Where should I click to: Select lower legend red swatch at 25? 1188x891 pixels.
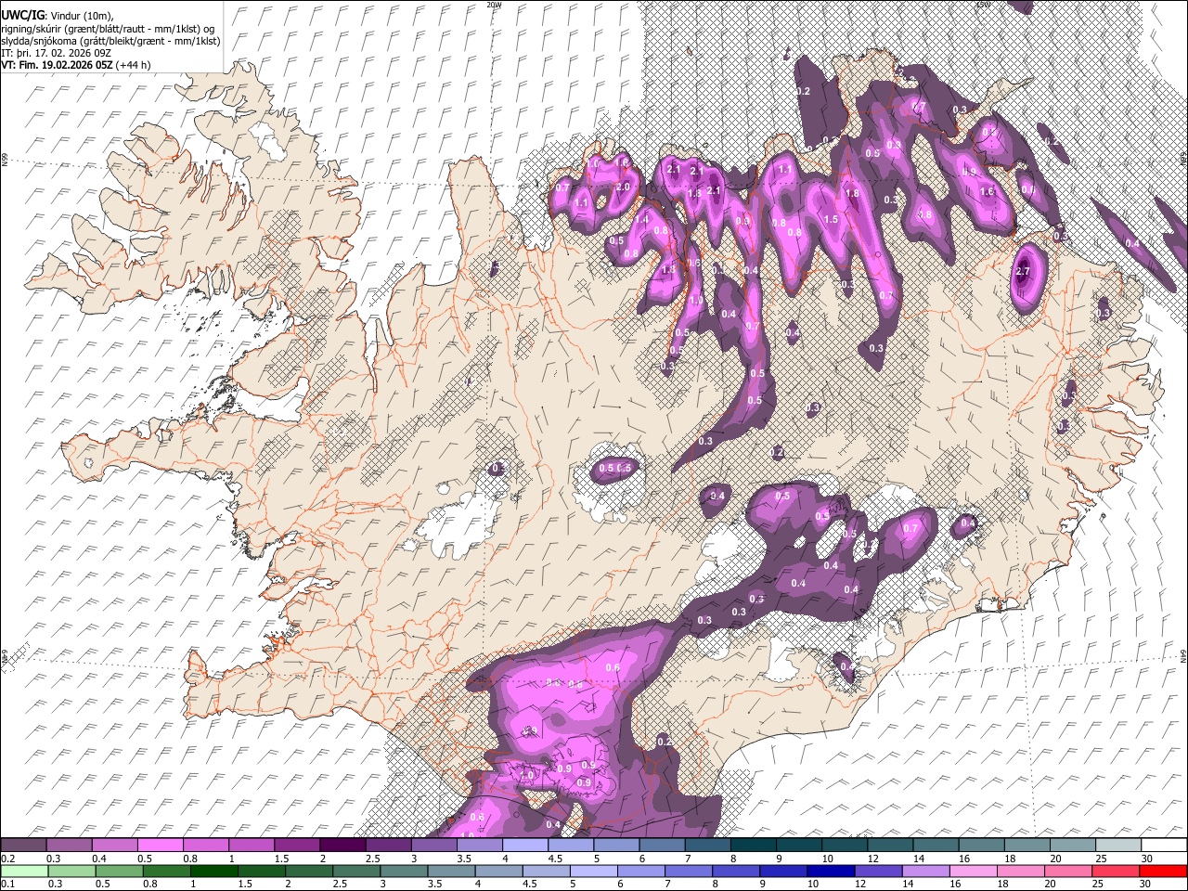(x=1115, y=871)
